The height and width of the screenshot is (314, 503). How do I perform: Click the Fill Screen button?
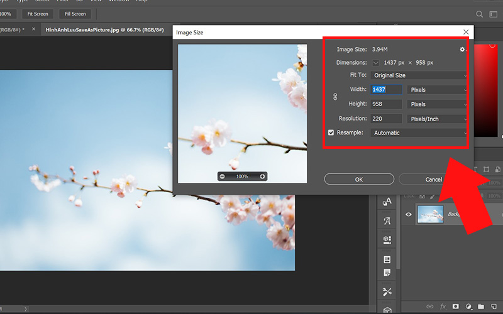75,14
